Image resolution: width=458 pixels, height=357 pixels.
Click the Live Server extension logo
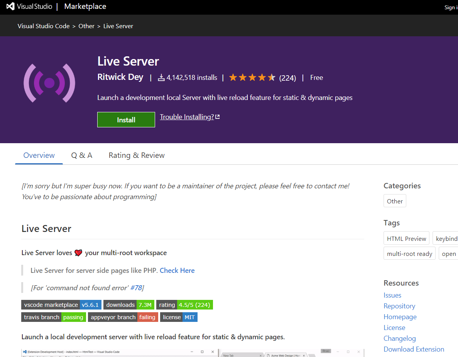coord(49,83)
